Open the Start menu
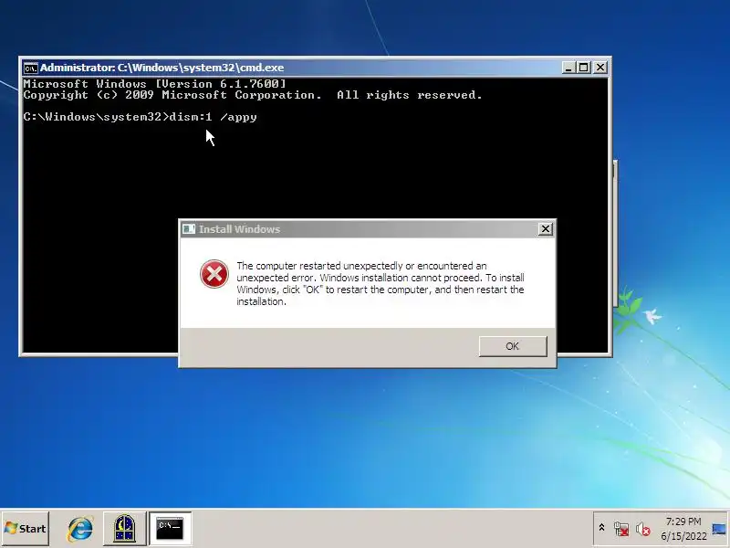 [26, 529]
